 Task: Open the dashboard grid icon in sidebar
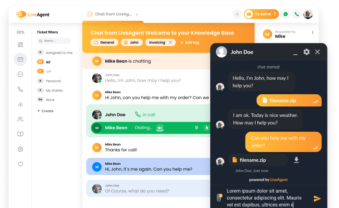pos(20,45)
